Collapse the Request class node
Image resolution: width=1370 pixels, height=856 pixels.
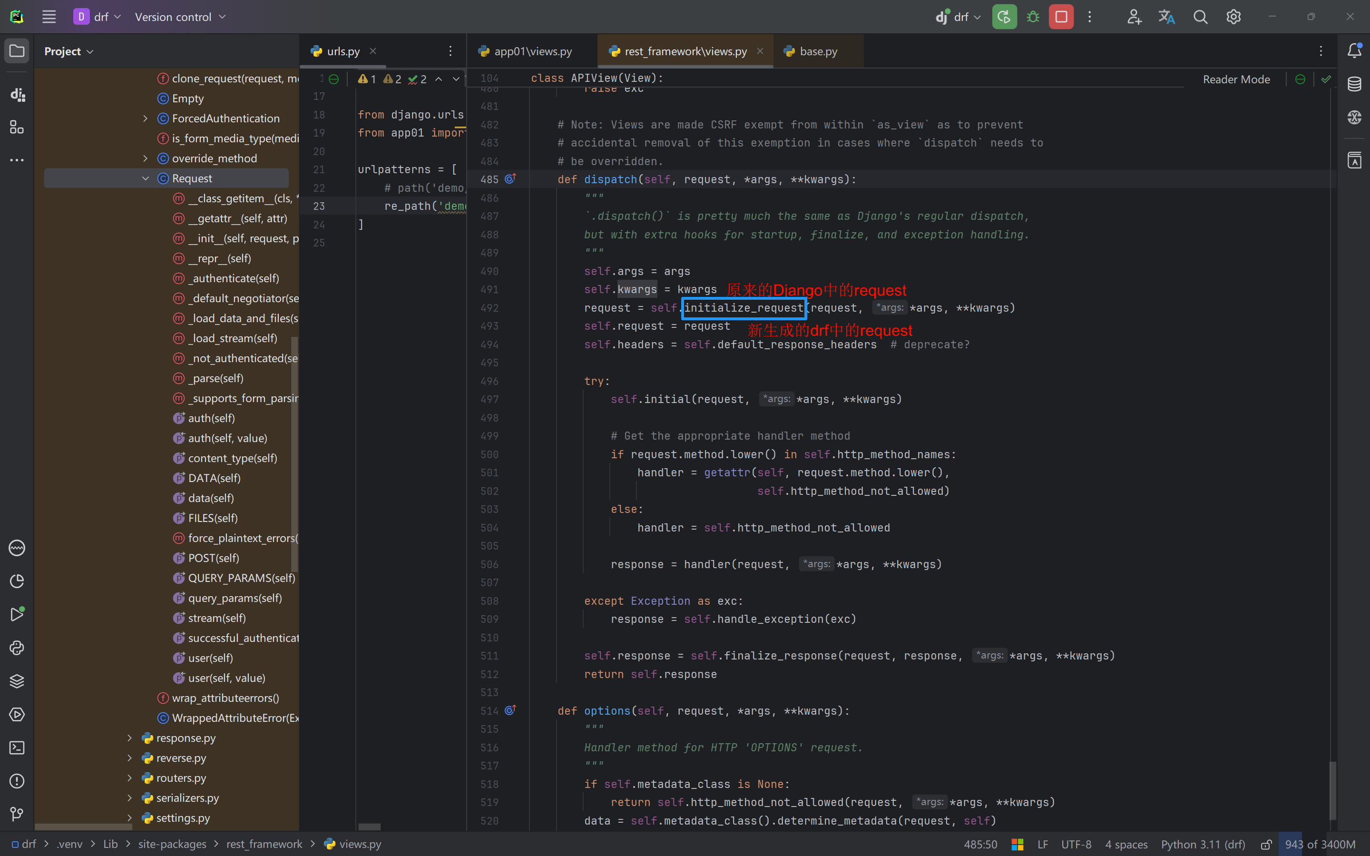tap(146, 178)
